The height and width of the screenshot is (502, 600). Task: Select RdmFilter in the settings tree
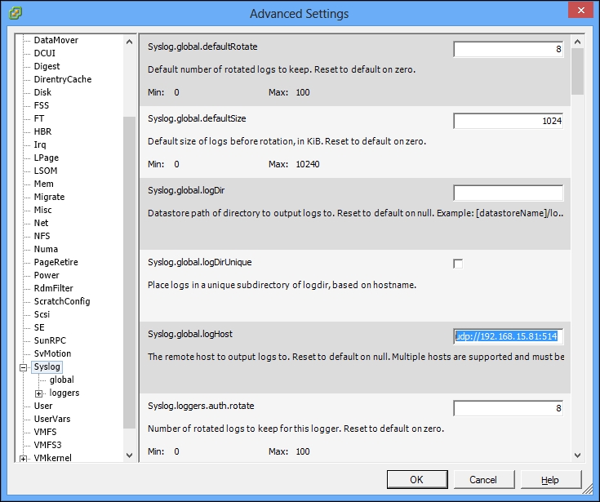click(x=53, y=288)
